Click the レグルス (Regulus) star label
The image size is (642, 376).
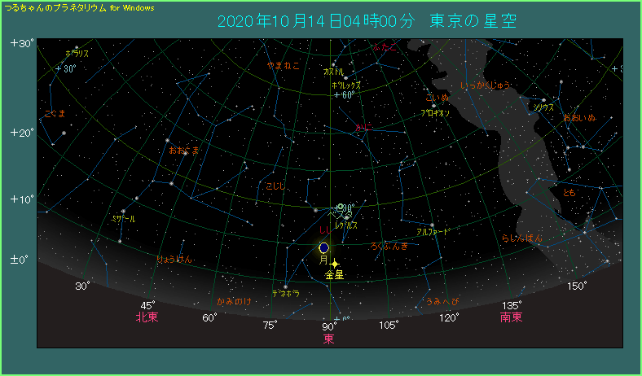click(x=346, y=225)
